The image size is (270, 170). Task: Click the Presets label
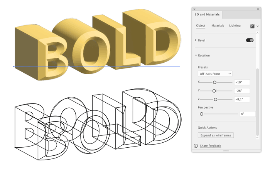point(202,67)
